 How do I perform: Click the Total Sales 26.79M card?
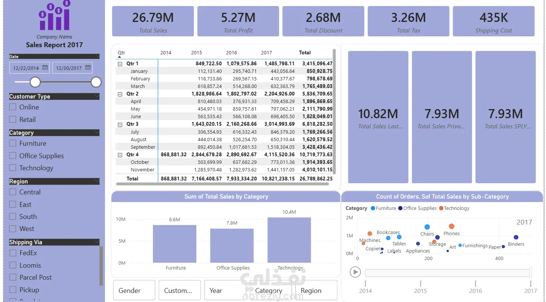point(153,21)
